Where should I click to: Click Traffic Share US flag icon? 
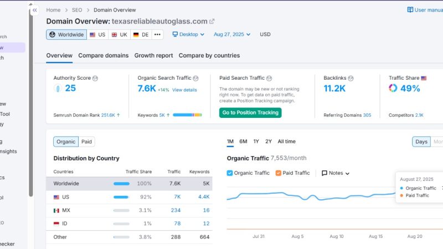click(x=424, y=78)
